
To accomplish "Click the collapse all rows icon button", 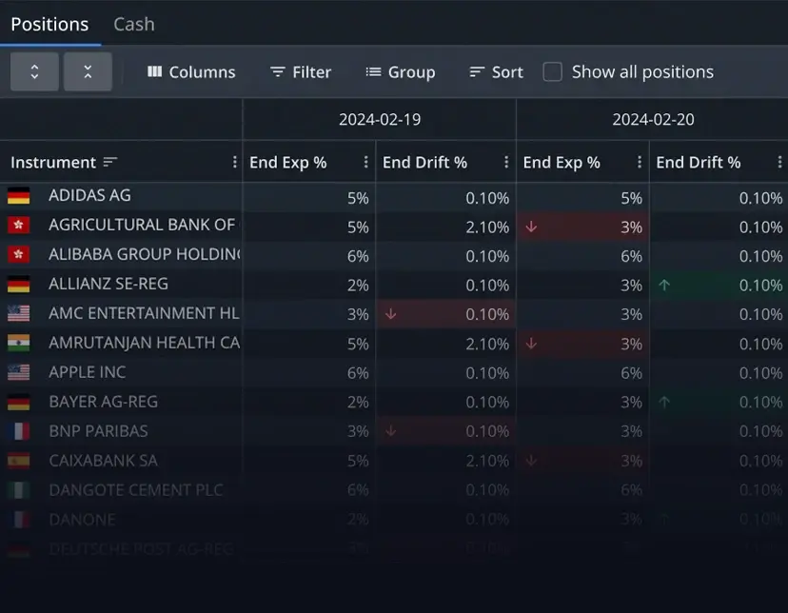I will pyautogui.click(x=88, y=72).
